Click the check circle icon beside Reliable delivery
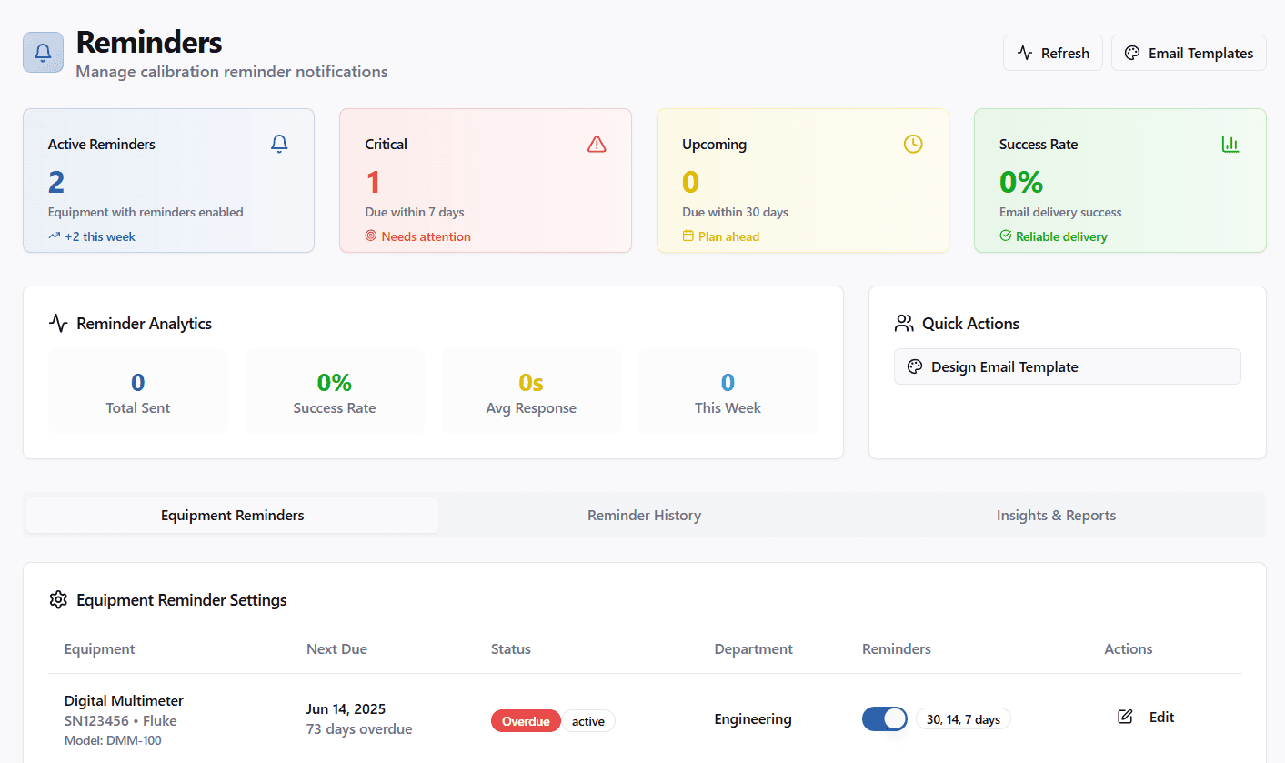The image size is (1285, 763). [x=1006, y=236]
